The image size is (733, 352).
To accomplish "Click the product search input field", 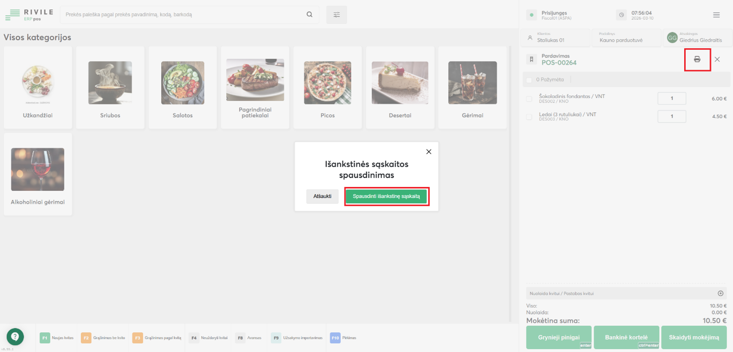I will pyautogui.click(x=182, y=15).
